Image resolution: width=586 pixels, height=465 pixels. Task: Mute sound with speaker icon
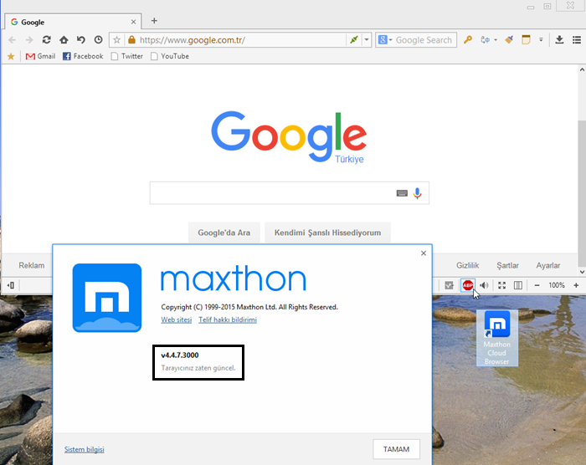click(x=484, y=286)
